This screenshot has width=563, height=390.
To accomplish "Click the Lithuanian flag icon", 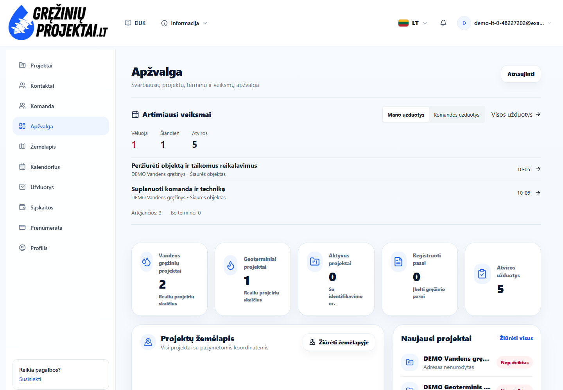I will pos(403,23).
